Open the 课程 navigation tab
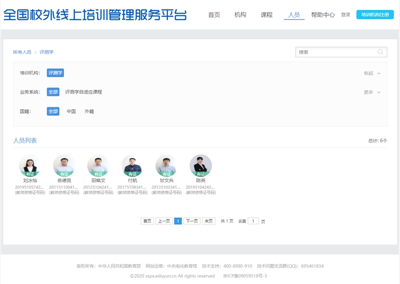The height and width of the screenshot is (284, 400). click(x=266, y=15)
